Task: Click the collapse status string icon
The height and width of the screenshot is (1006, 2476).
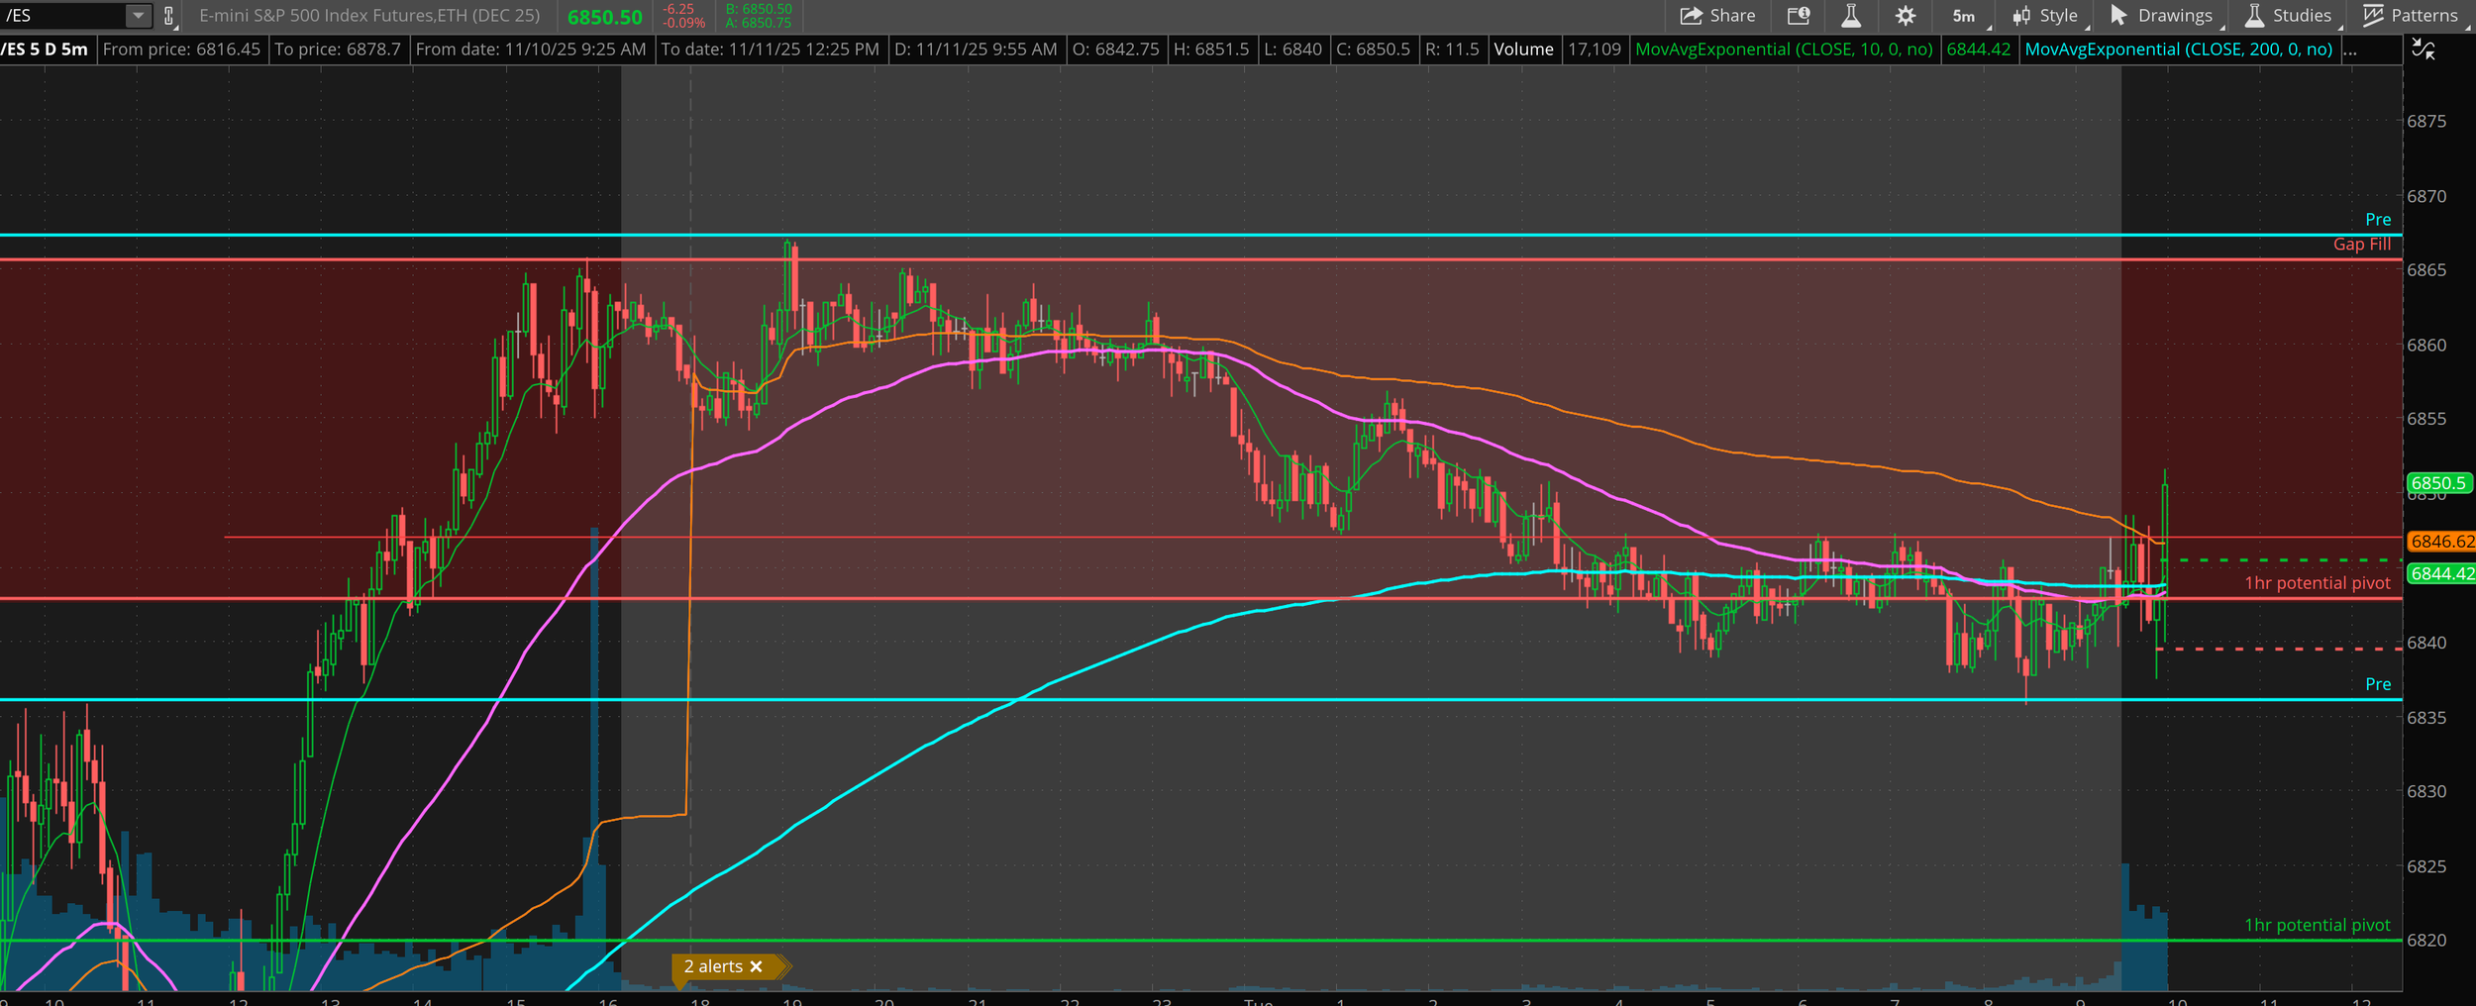Action: pos(2424,49)
